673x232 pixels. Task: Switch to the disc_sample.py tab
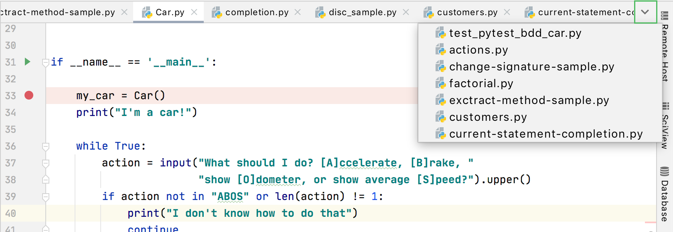coord(362,12)
